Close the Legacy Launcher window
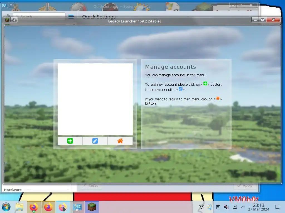This screenshot has width=285, height=213. click(273, 20)
